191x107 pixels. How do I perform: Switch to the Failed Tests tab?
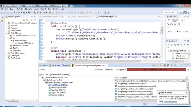tap(55, 75)
